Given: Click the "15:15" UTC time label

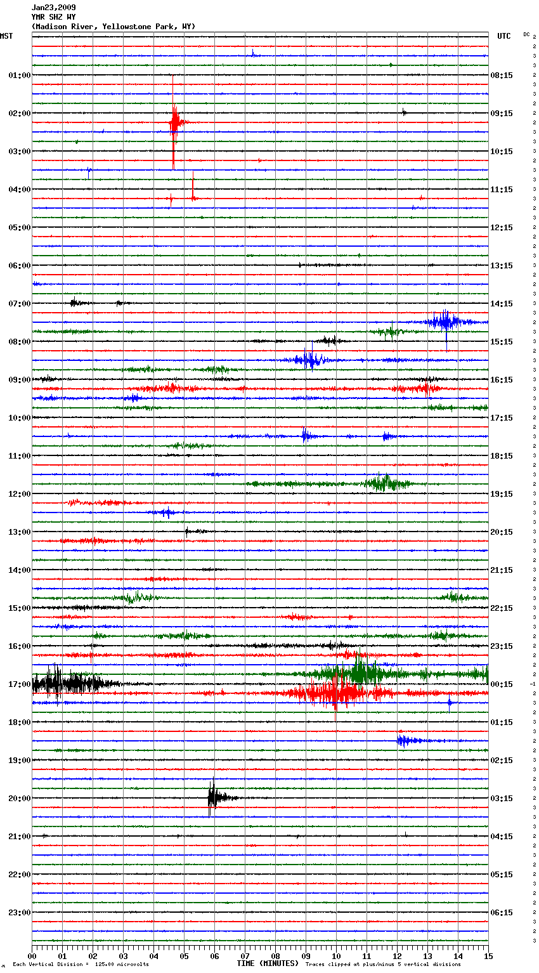Looking at the screenshot, I should 502,342.
